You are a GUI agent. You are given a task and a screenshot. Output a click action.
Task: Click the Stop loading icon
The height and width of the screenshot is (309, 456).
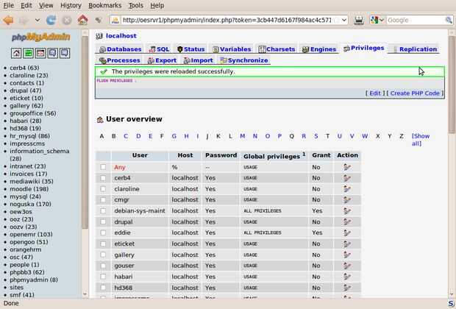click(67, 20)
